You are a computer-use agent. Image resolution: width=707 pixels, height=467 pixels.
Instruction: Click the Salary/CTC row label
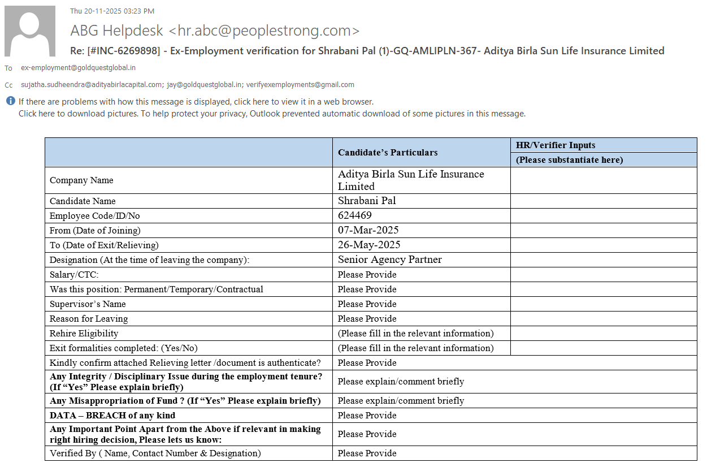(x=74, y=275)
